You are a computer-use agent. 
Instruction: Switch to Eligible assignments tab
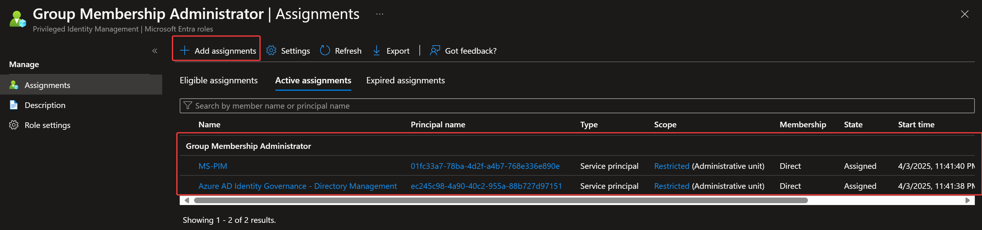[218, 80]
